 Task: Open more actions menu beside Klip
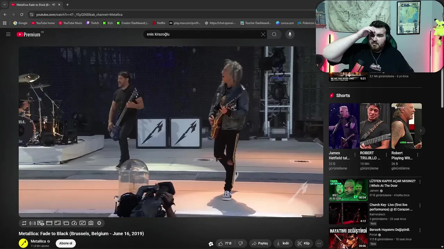(319, 243)
